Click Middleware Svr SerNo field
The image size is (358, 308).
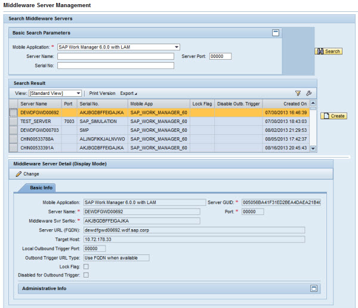142,221
